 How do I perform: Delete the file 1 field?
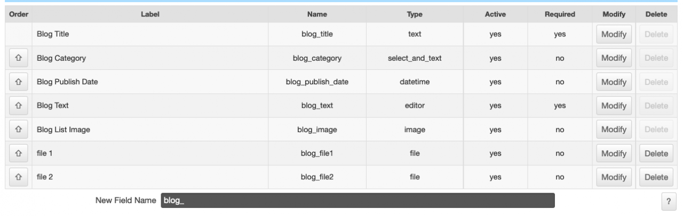click(656, 154)
